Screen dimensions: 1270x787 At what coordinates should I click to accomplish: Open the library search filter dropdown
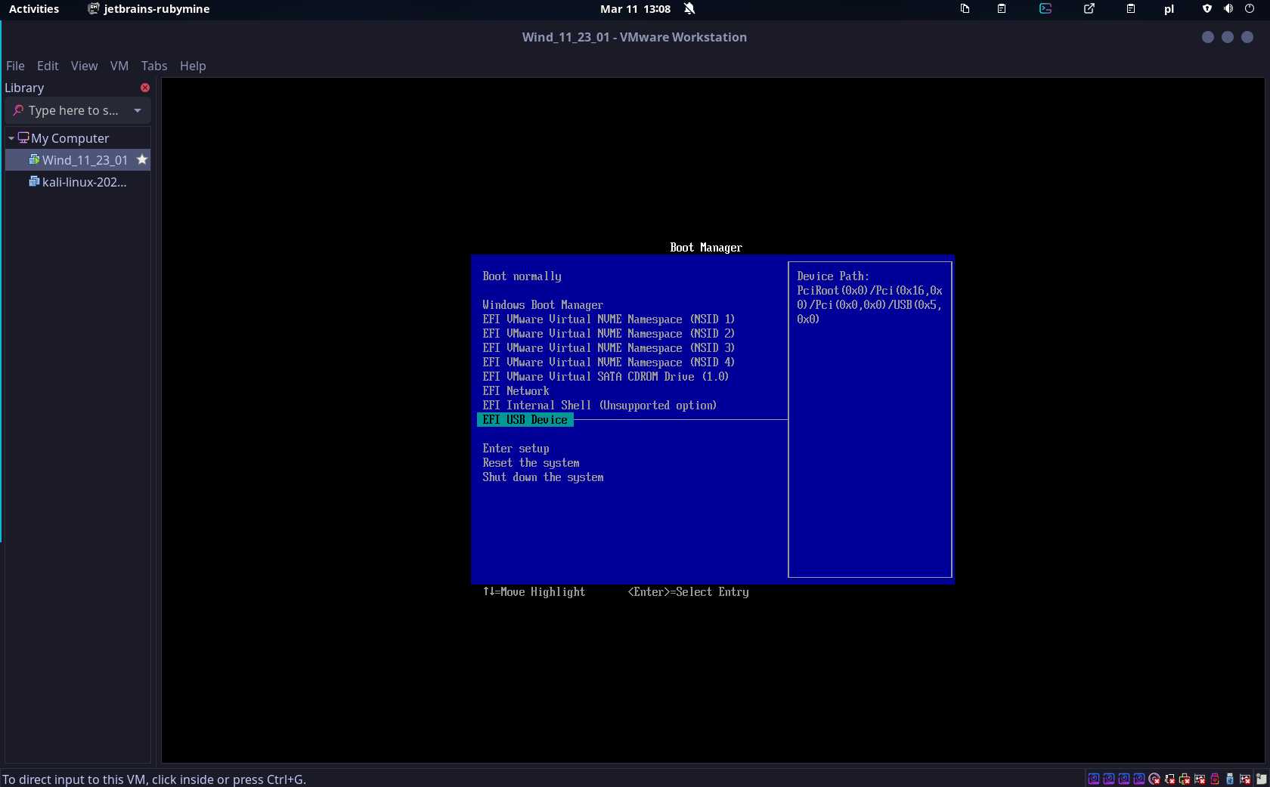point(138,110)
